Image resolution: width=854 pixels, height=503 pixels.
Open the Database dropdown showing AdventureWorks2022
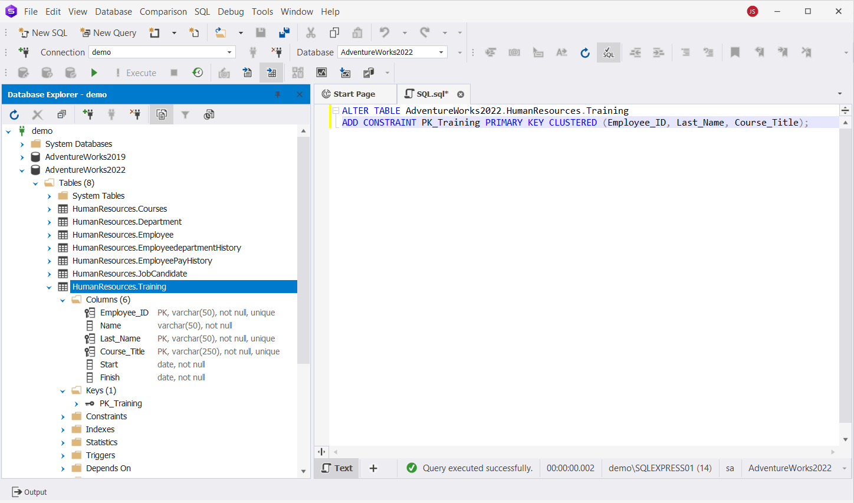(441, 52)
